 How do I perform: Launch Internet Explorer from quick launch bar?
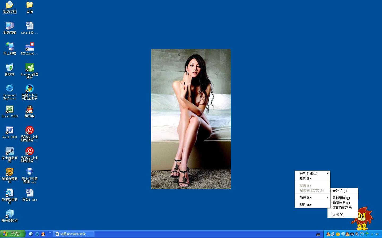click(x=37, y=234)
